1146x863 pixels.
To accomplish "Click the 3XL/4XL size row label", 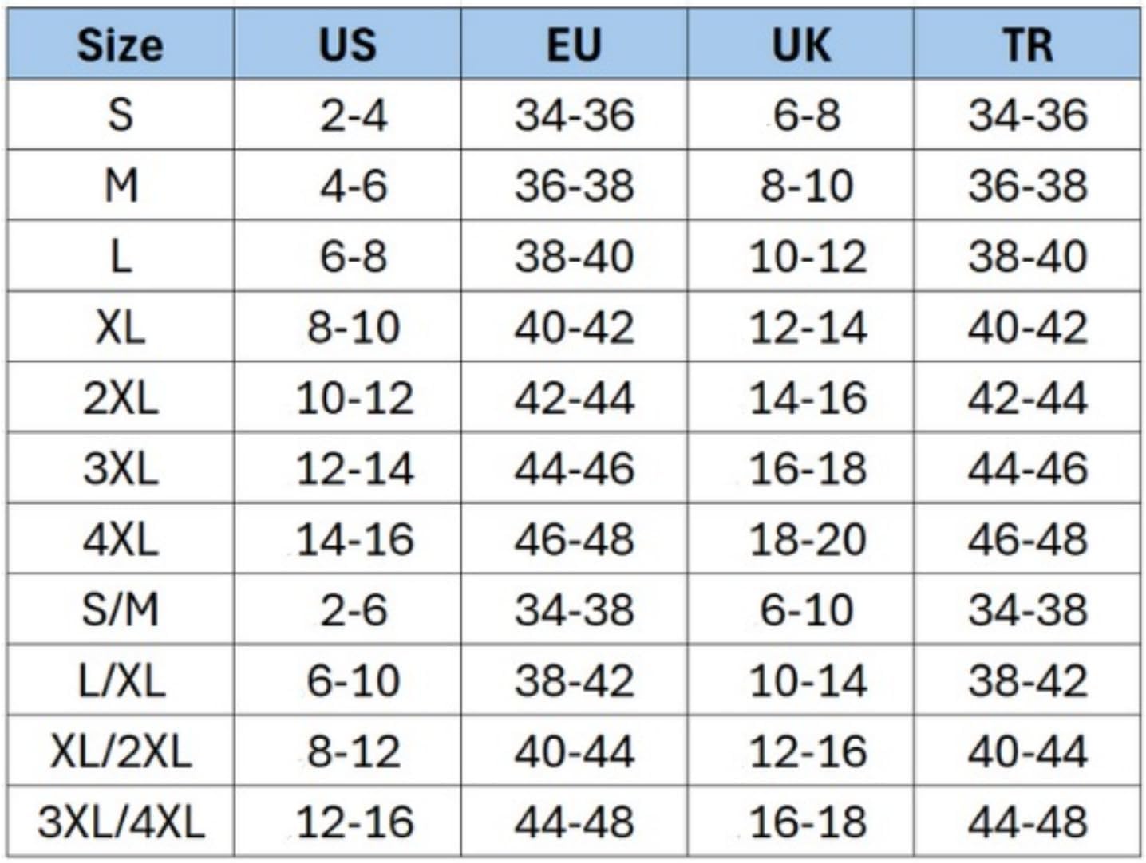I will tap(121, 822).
